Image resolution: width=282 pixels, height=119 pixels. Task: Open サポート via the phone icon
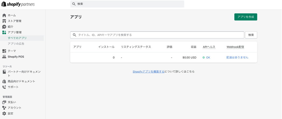pyautogui.click(x=4, y=87)
